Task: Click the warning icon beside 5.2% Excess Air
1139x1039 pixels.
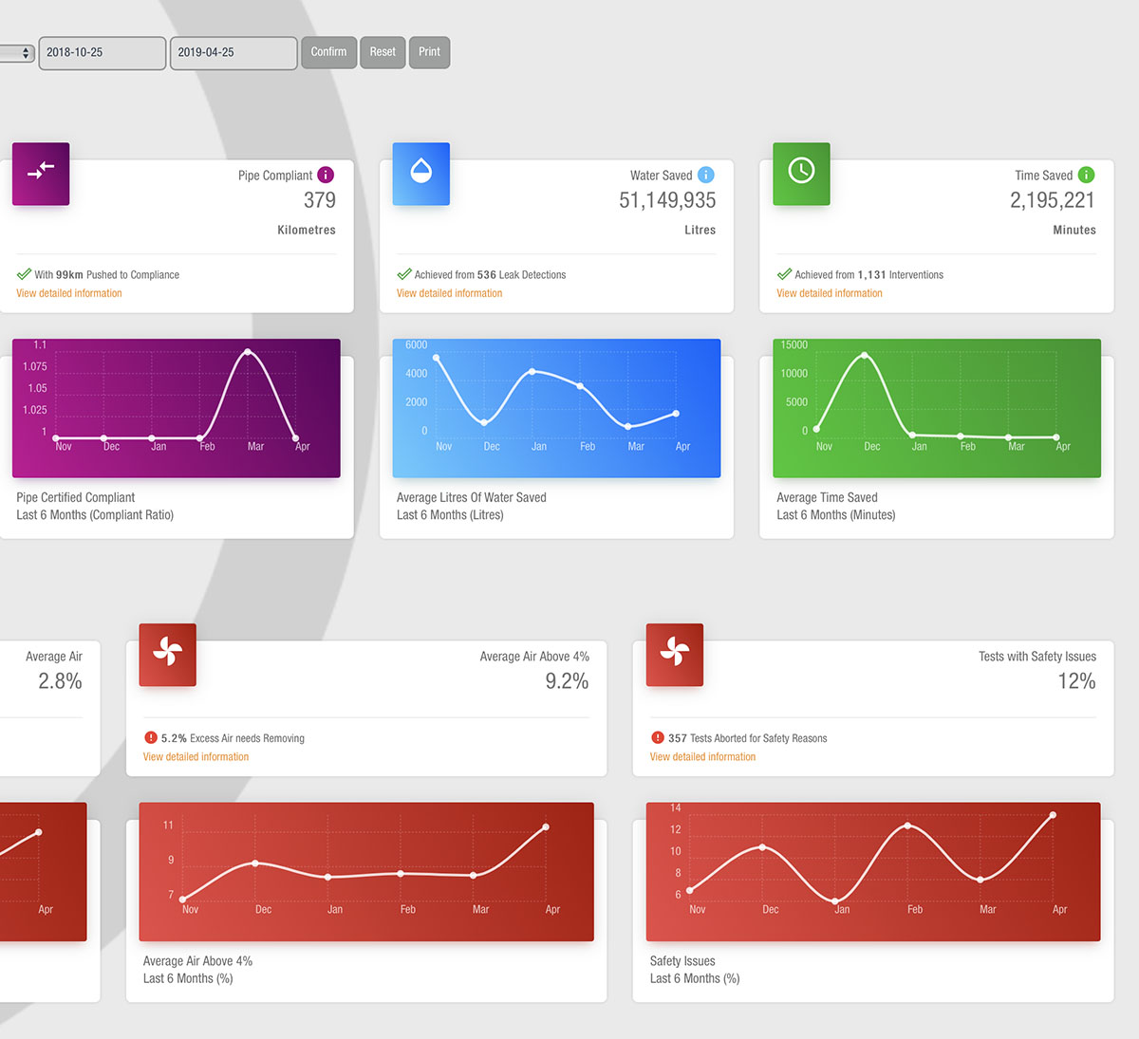Action: pyautogui.click(x=151, y=737)
